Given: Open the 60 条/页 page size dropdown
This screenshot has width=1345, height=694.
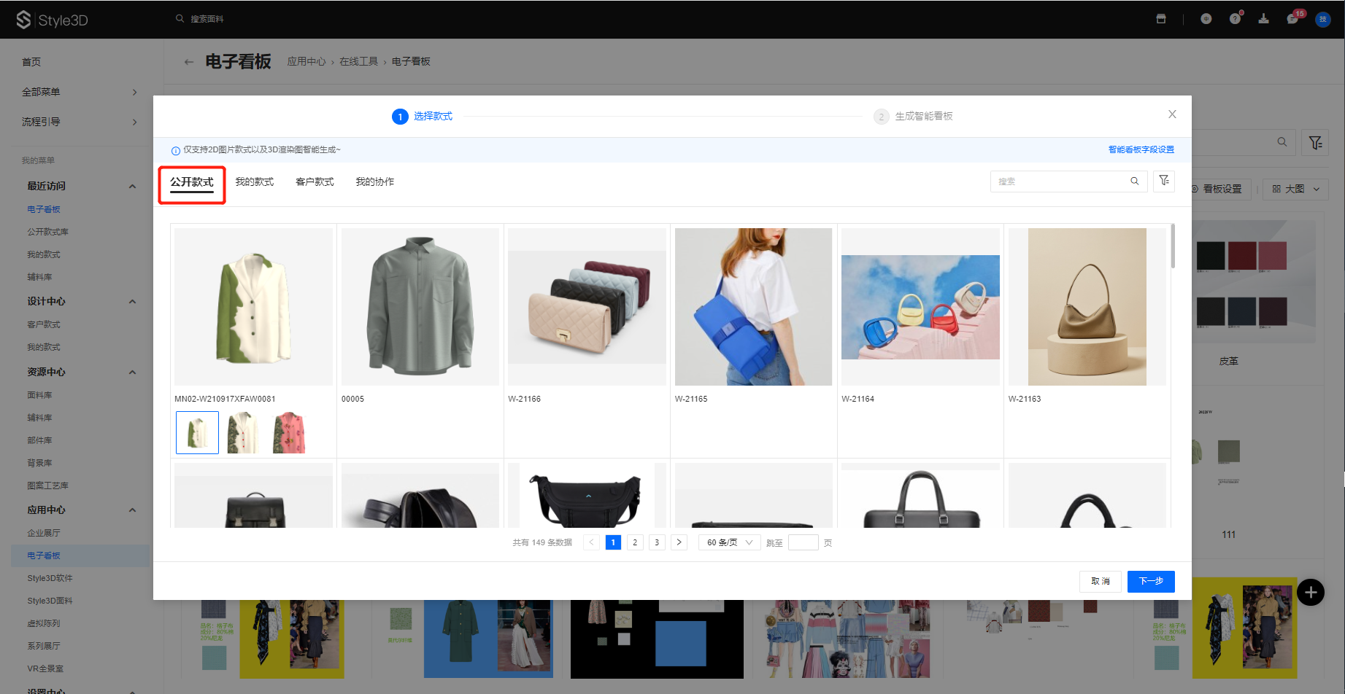Looking at the screenshot, I should point(729,542).
